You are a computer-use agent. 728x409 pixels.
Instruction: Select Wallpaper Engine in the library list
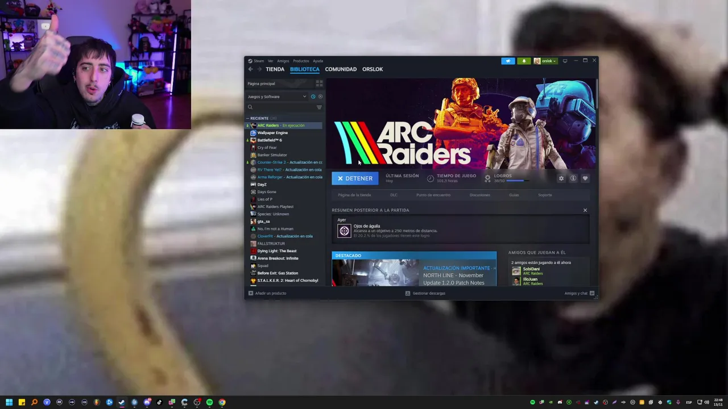point(284,133)
